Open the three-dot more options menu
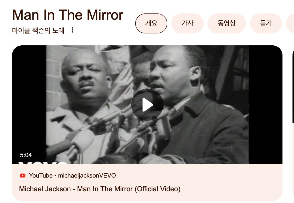 coord(72,30)
